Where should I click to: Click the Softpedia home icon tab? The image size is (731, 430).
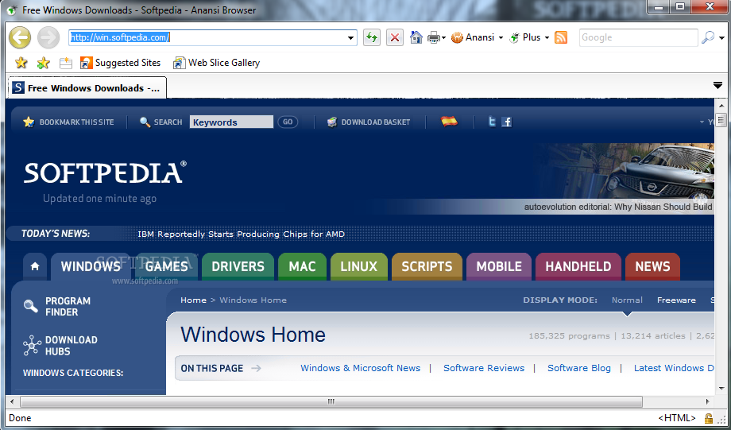35,266
